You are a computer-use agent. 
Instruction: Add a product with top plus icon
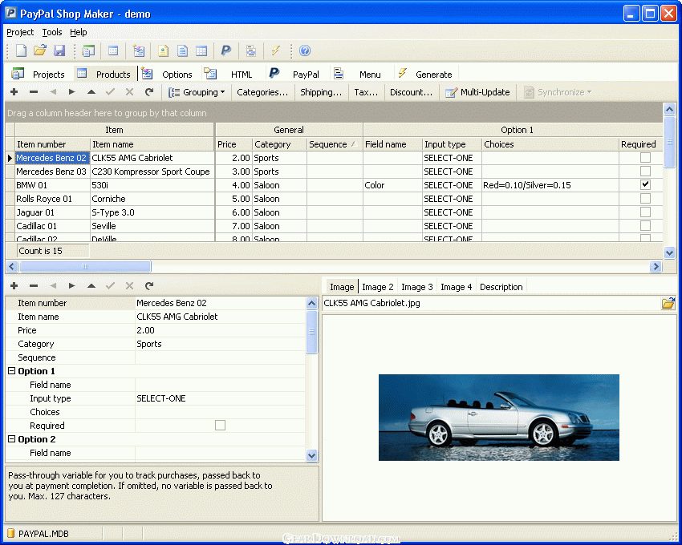(x=14, y=91)
